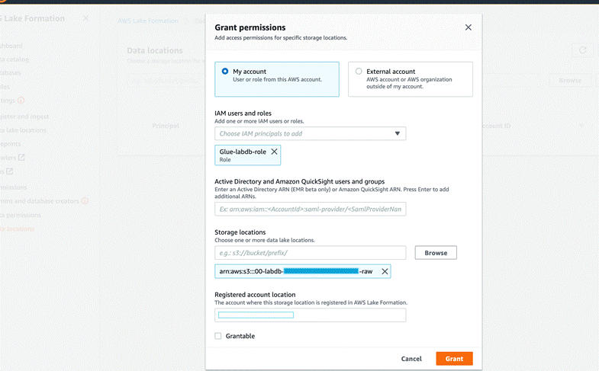
Task: Click the dropdown arrow for IAM users
Action: 397,133
